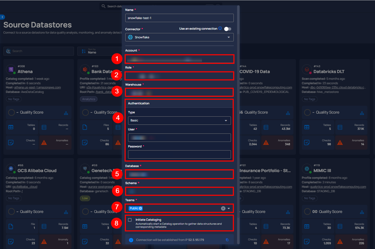Click the Analytics tag on Bank Data

[x=89, y=99]
